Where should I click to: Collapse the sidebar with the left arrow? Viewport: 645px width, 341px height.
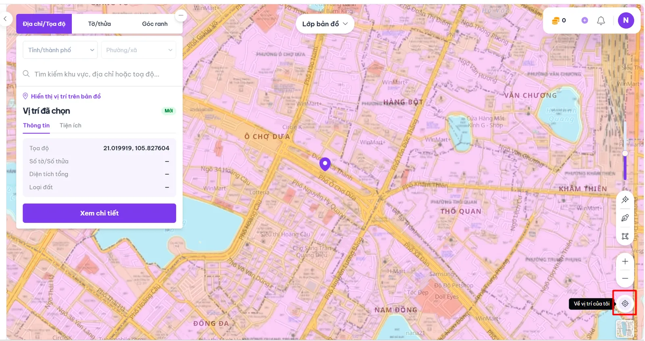click(5, 19)
